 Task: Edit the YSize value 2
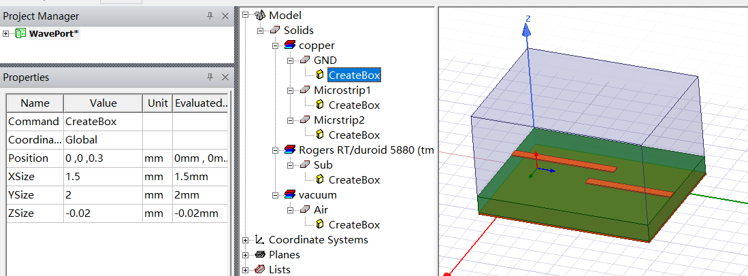click(x=103, y=195)
